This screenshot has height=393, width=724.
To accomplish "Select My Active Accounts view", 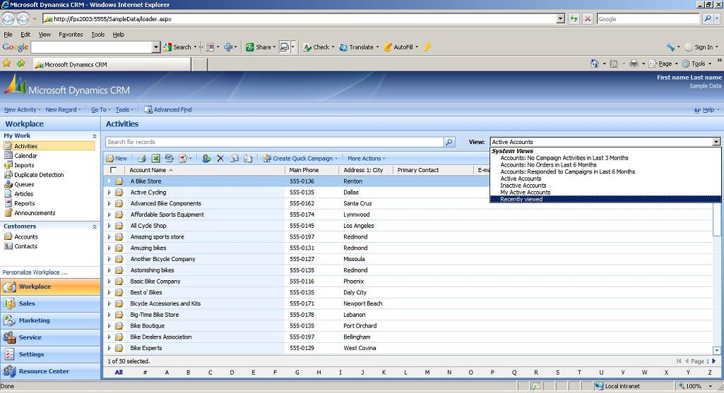I will point(526,193).
